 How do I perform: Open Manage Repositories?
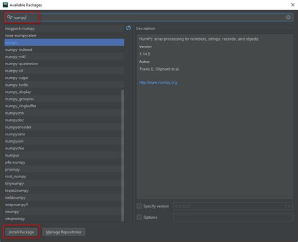pyautogui.click(x=63, y=232)
